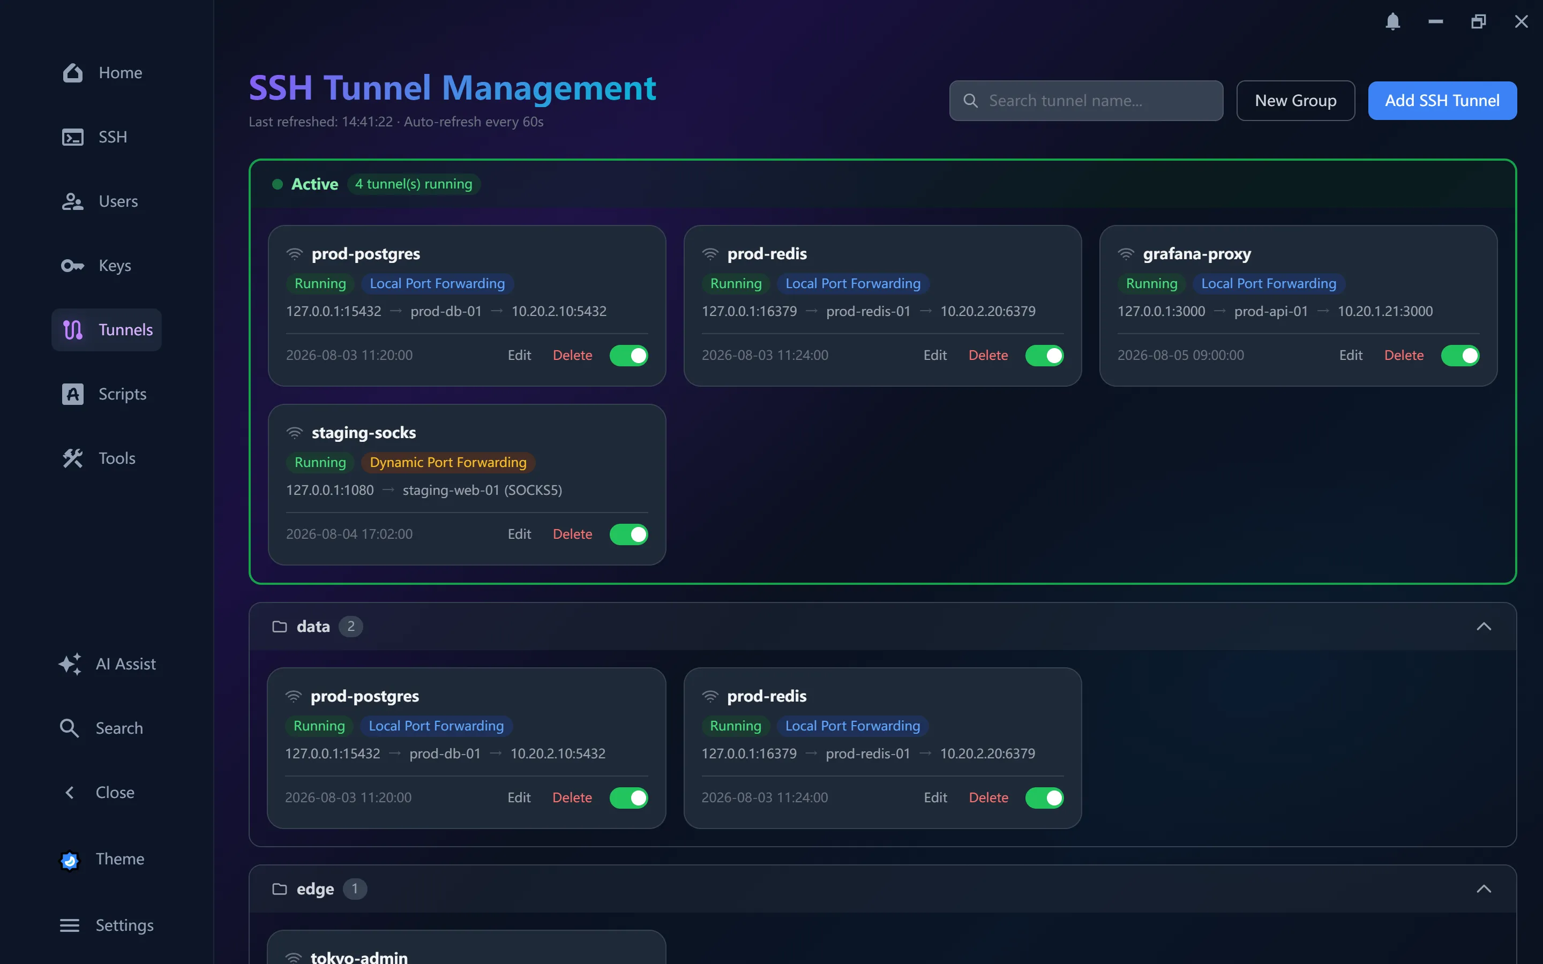Click the Search magnifier in sidebar

pos(70,728)
